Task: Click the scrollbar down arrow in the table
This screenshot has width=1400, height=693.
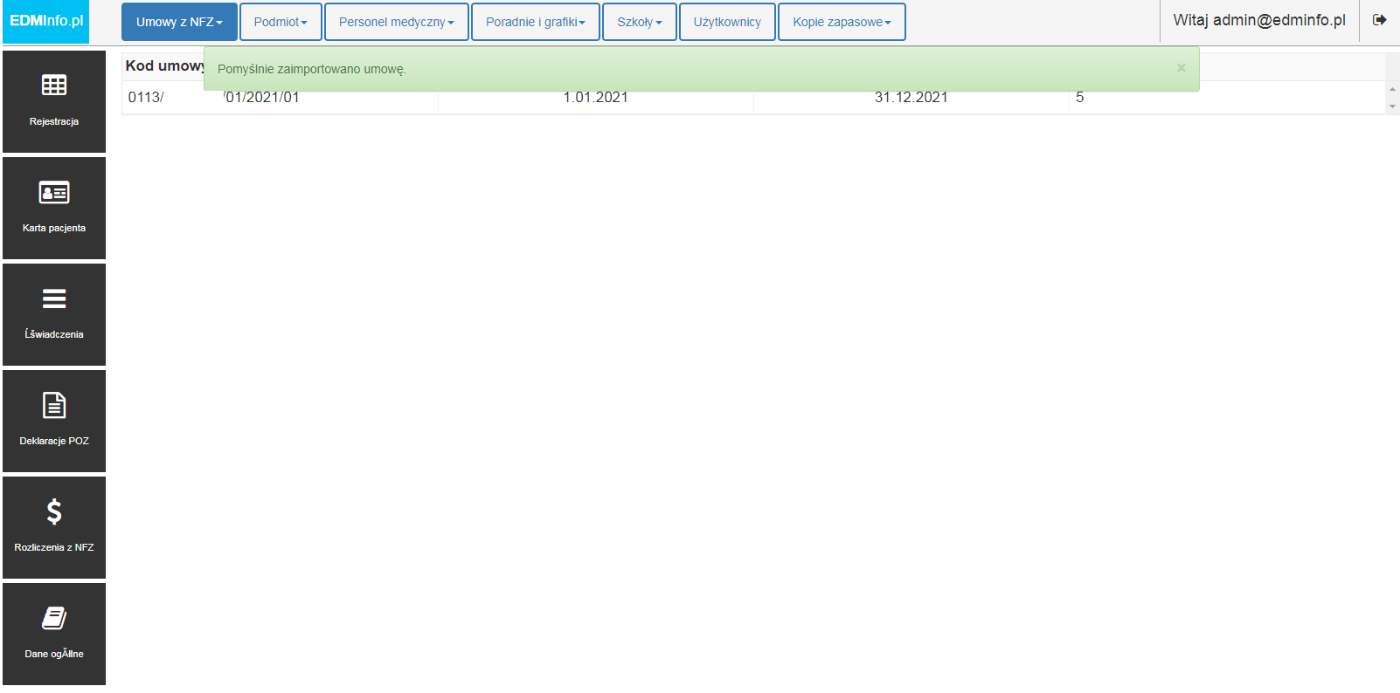Action: coord(1392,106)
